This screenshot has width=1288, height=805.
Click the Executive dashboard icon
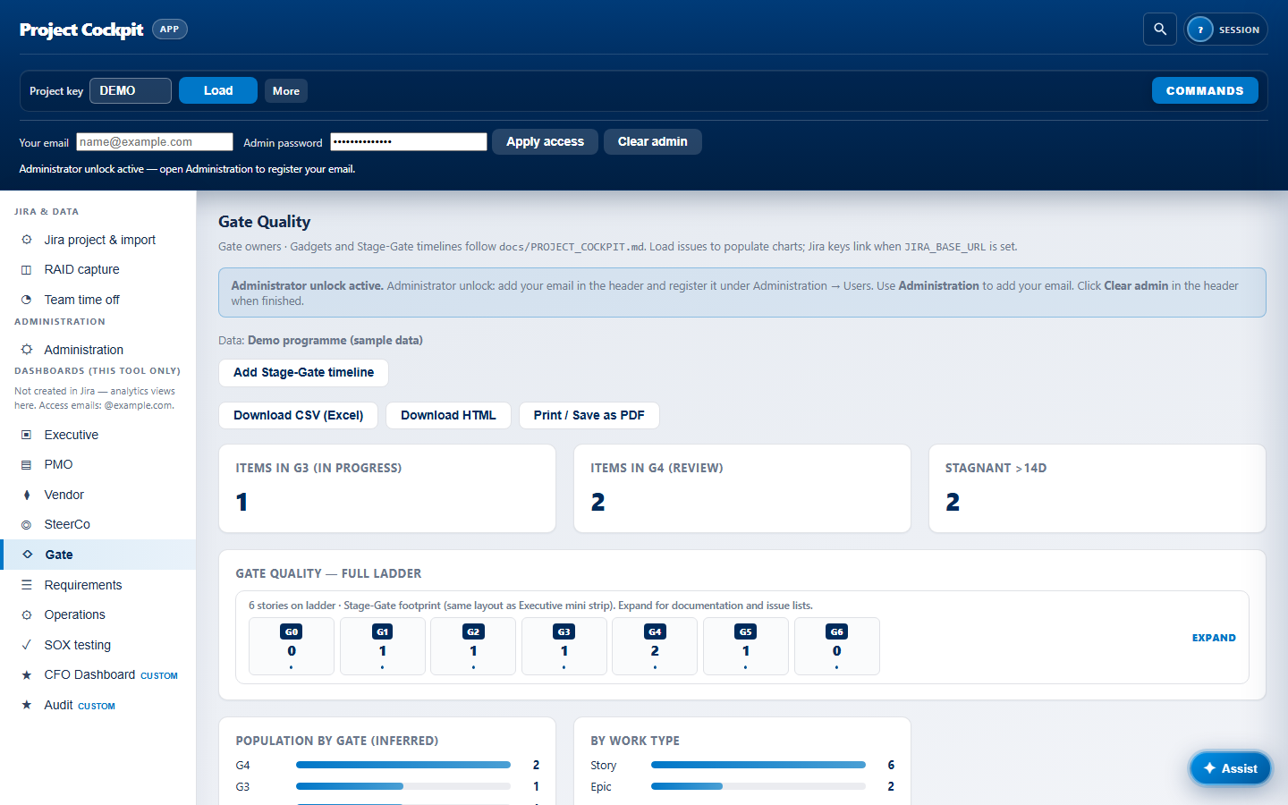pos(27,435)
